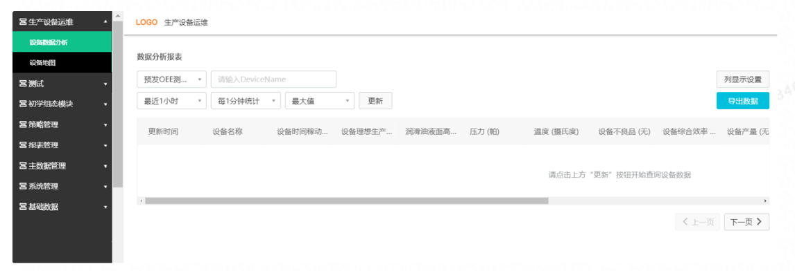Screen dimensions: 795x271
Task: Expand the 系统管理 menu arrow
Action: 105,187
